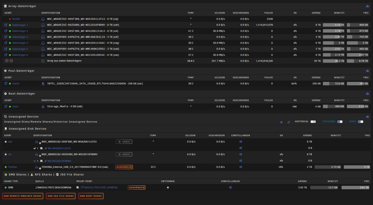Open settings gears icon for partition WD-WXA2DA1LUY23
The image size is (373, 205).
coord(241,148)
